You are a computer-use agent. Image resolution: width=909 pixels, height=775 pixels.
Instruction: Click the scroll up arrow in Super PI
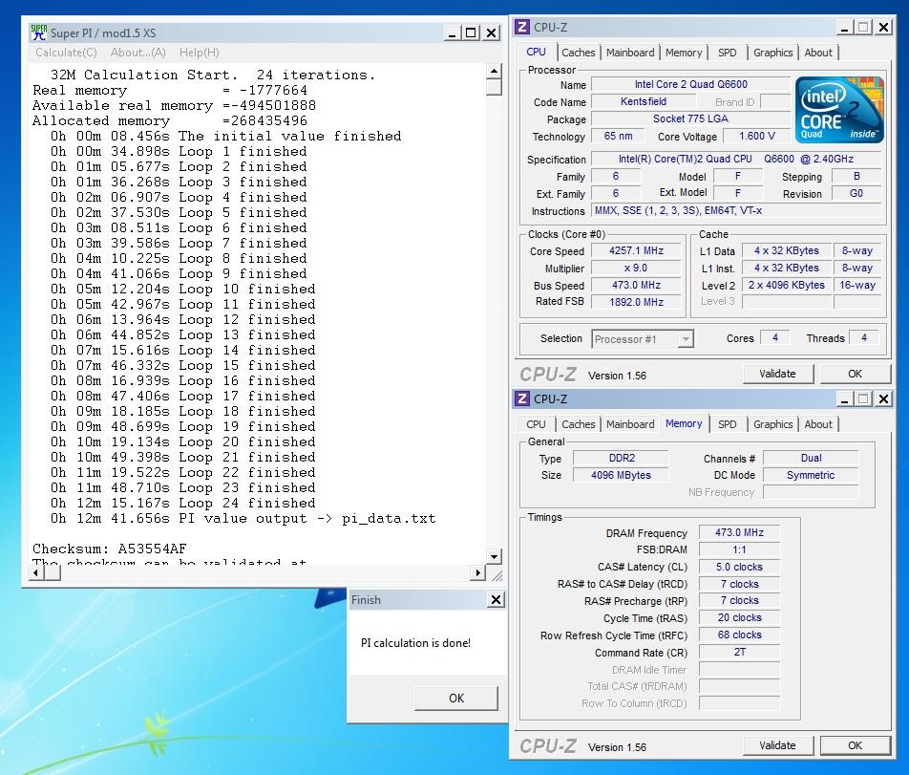pyautogui.click(x=494, y=71)
